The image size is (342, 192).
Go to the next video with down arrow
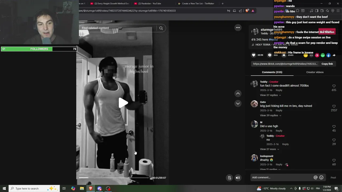coord(238,103)
